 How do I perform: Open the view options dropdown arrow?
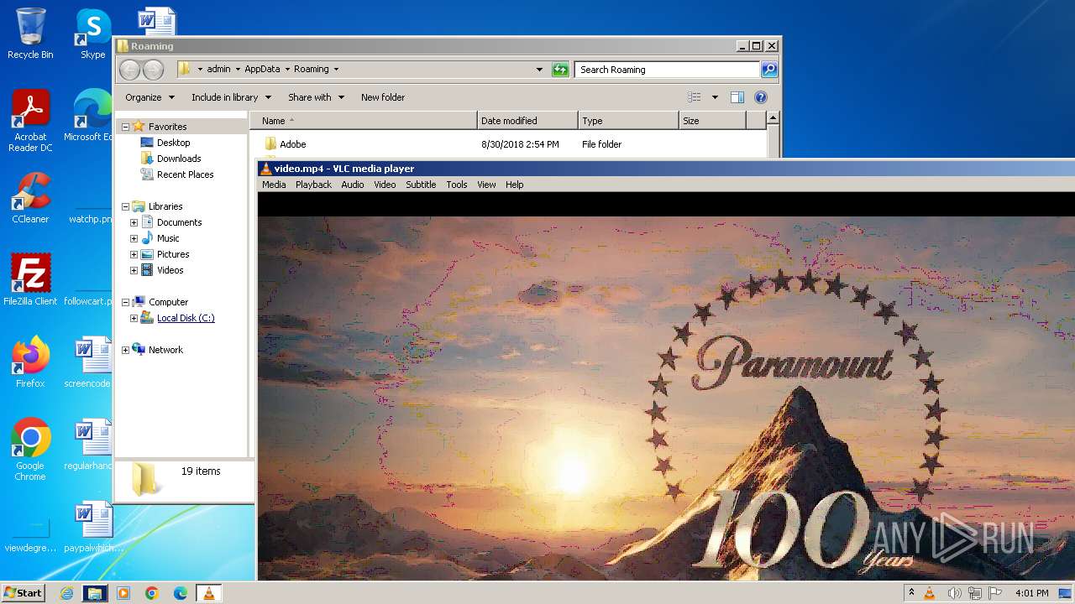(x=715, y=97)
